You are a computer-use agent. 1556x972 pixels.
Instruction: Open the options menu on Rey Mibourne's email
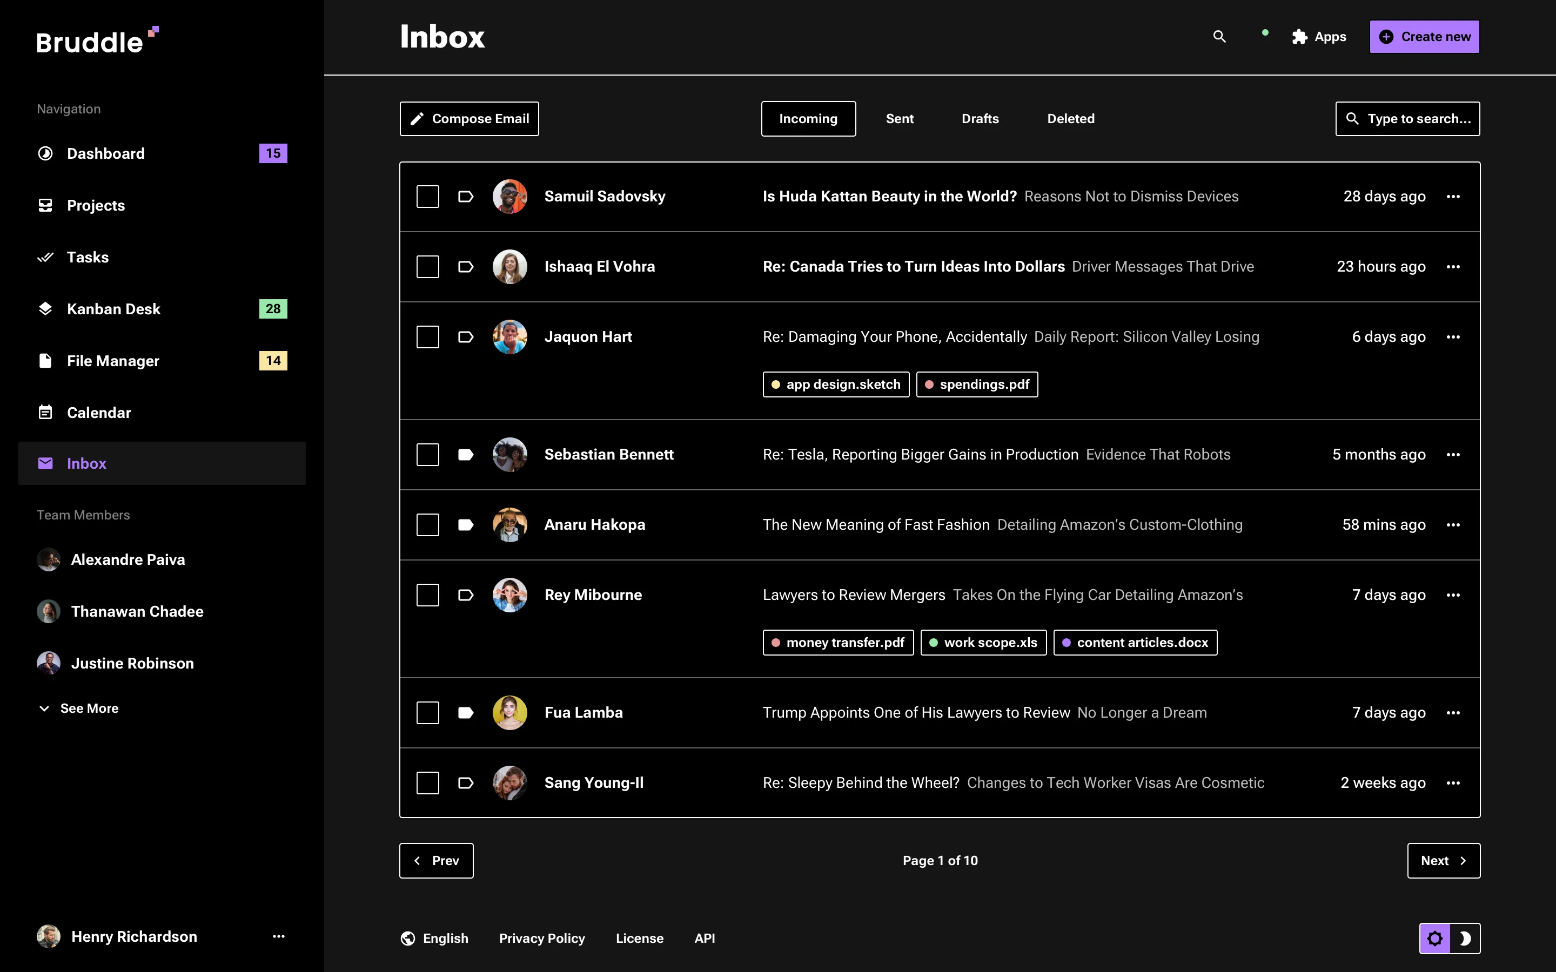[1454, 595]
